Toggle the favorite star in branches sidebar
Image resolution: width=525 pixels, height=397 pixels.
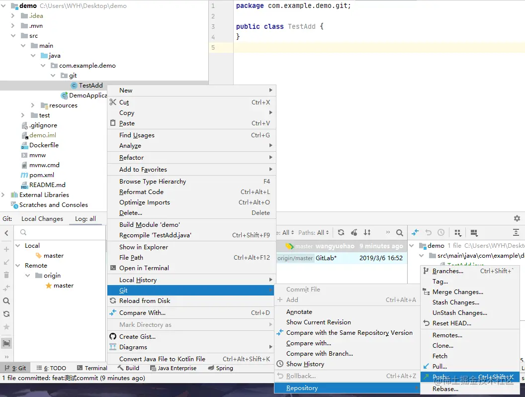(6, 327)
